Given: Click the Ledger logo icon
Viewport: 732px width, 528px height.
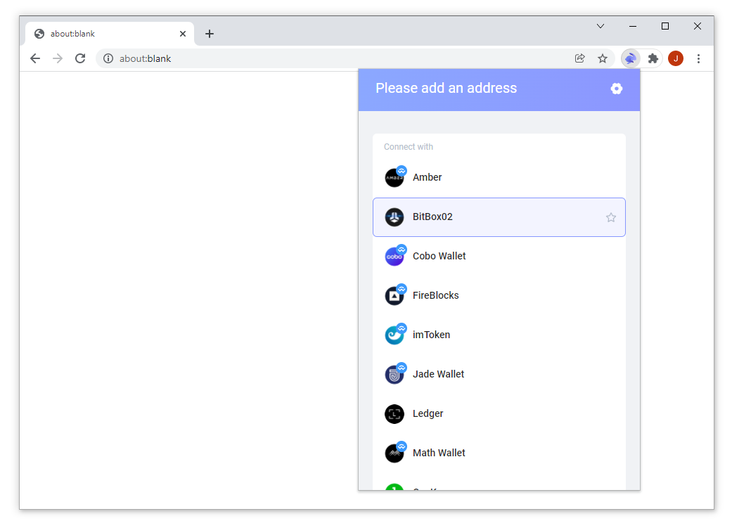Looking at the screenshot, I should pos(394,414).
